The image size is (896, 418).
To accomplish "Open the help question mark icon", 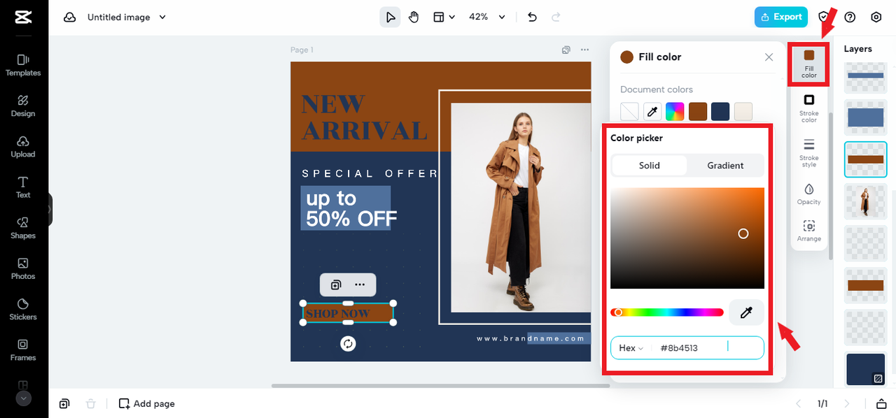I will pos(850,17).
